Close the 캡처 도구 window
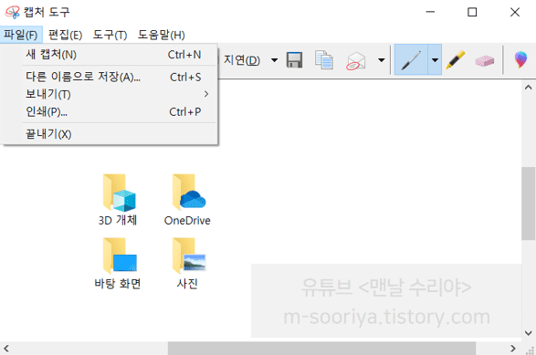Screen dimensions: 536x355 [515, 12]
